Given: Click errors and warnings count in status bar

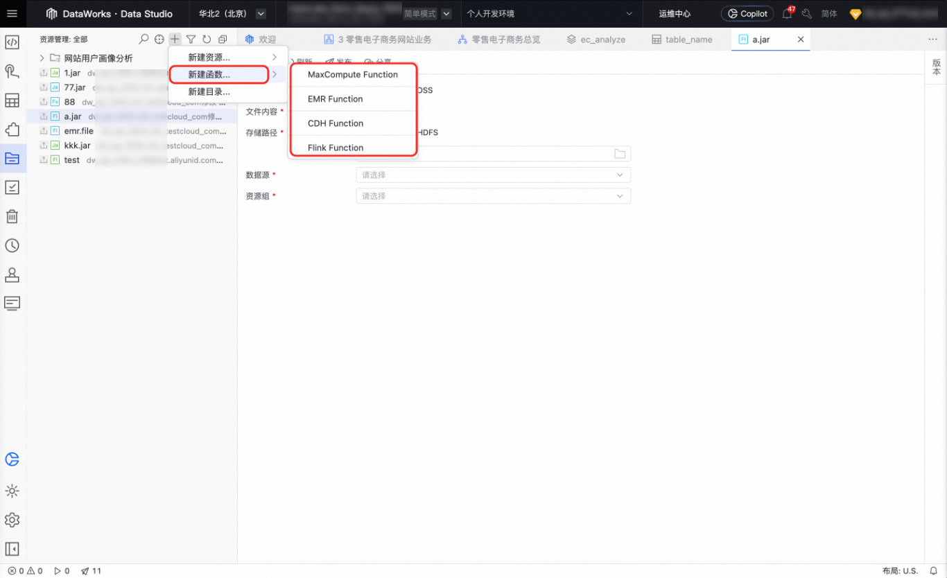Looking at the screenshot, I should point(25,571).
